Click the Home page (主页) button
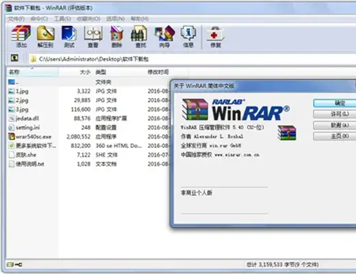 click(335, 136)
